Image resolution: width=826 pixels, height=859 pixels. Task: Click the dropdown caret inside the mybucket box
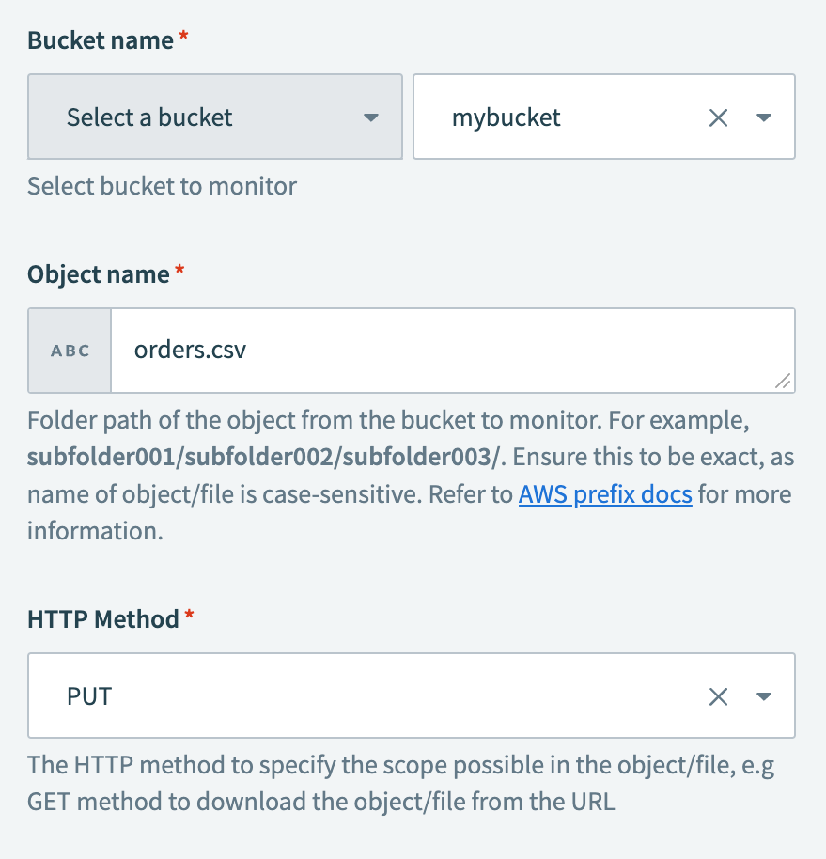coord(764,117)
